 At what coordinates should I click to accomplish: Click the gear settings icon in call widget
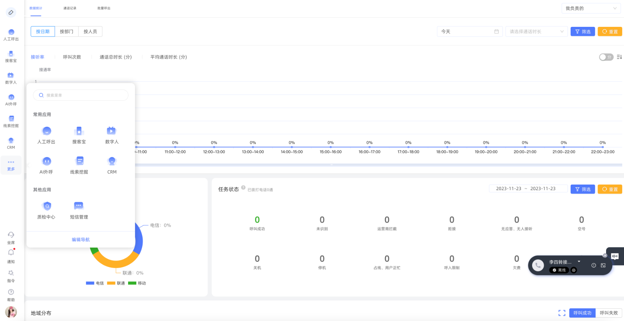click(x=574, y=270)
